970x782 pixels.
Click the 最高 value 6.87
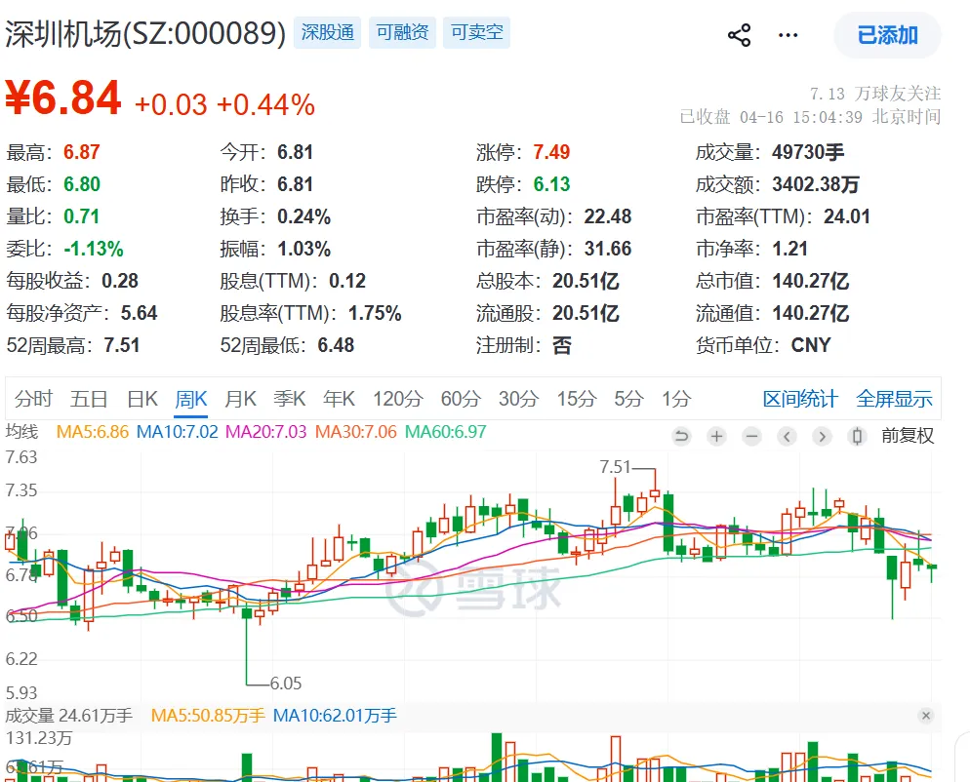coord(81,152)
